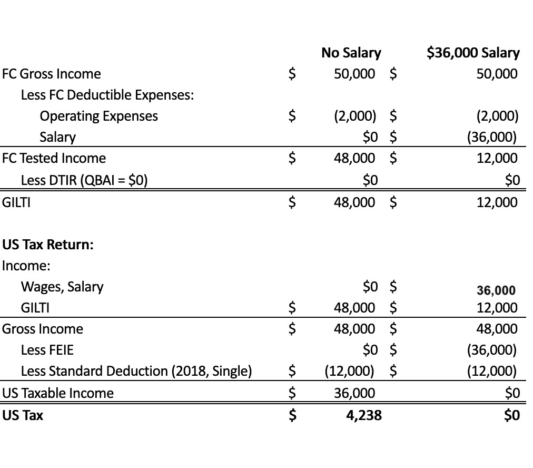
Task: Select the Less Standard Deduction (2018, Single) label
Action: 136,371
